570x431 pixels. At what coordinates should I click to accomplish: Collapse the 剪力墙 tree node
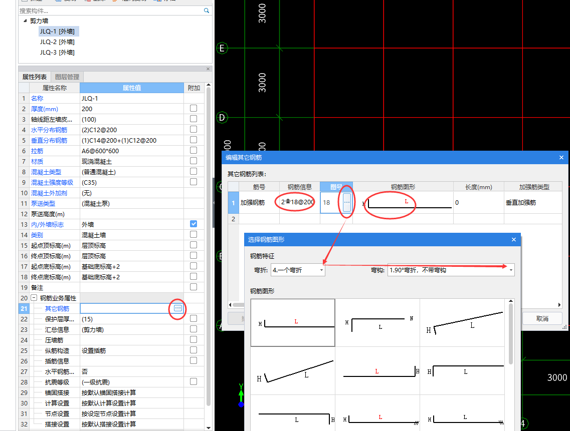click(25, 21)
